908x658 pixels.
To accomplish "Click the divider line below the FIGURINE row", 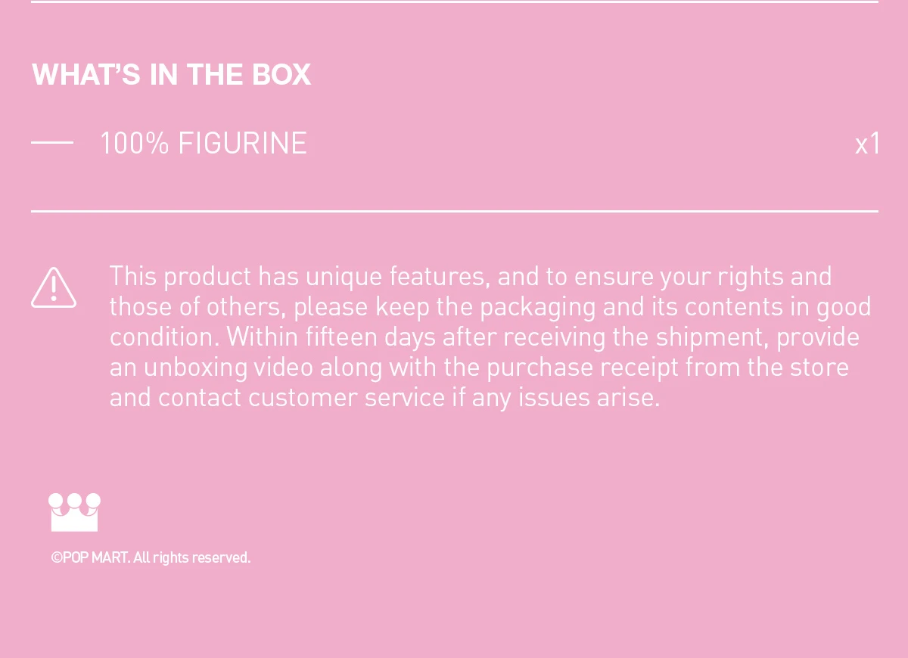I will click(454, 211).
